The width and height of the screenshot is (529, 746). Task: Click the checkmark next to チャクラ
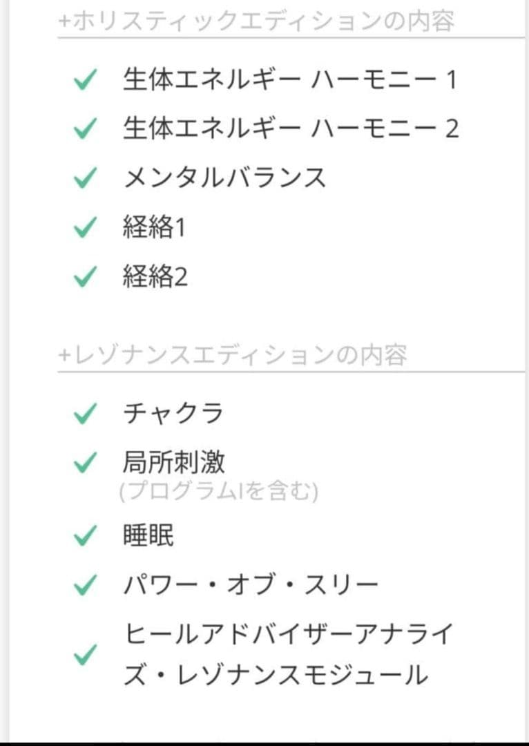(84, 414)
